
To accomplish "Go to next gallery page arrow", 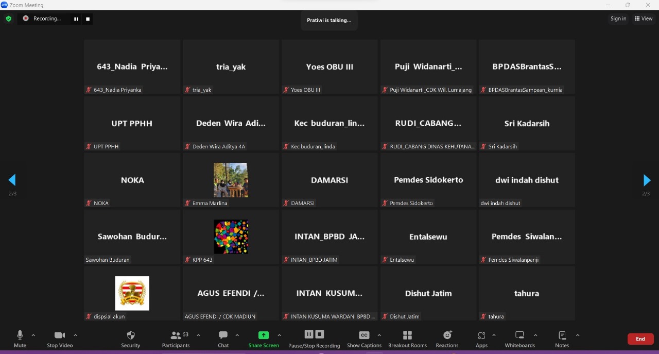I will click(x=647, y=180).
